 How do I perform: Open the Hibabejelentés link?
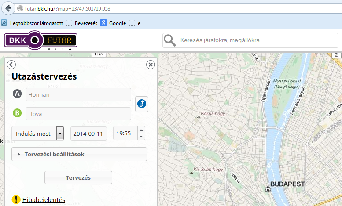coord(44,200)
